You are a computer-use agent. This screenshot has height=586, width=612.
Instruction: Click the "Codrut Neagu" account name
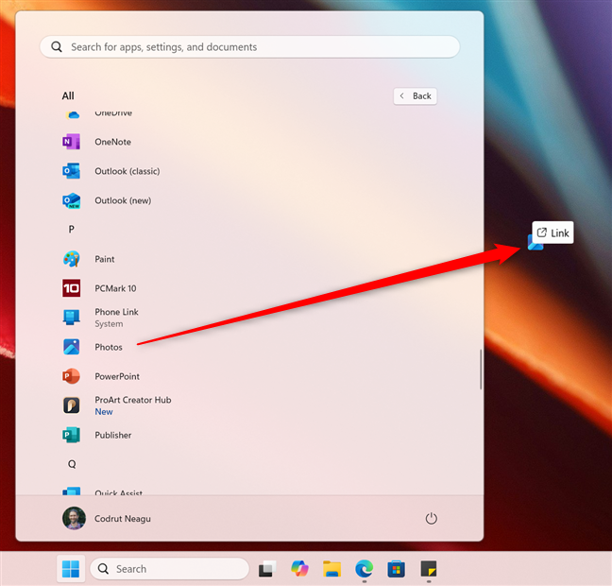tap(123, 518)
